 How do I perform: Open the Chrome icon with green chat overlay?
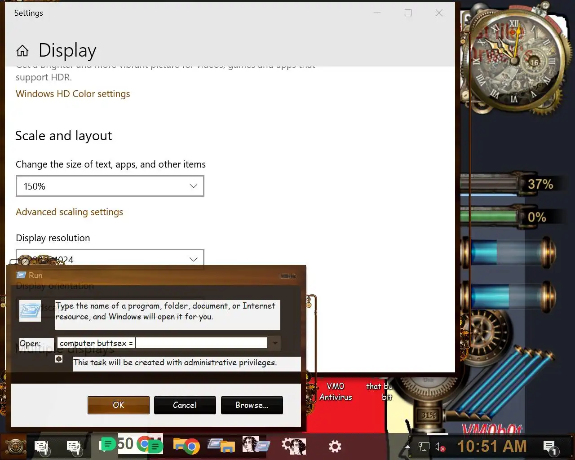coord(150,446)
